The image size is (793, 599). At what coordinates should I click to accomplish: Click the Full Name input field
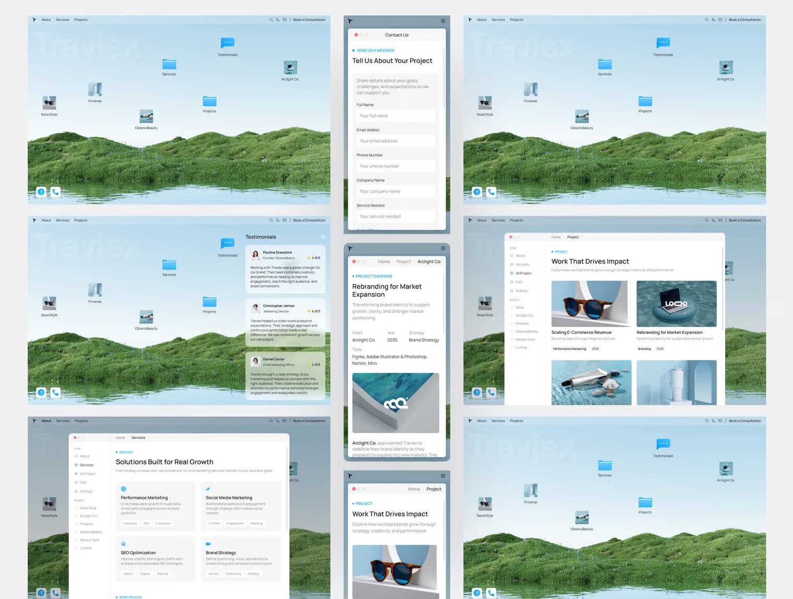[395, 116]
